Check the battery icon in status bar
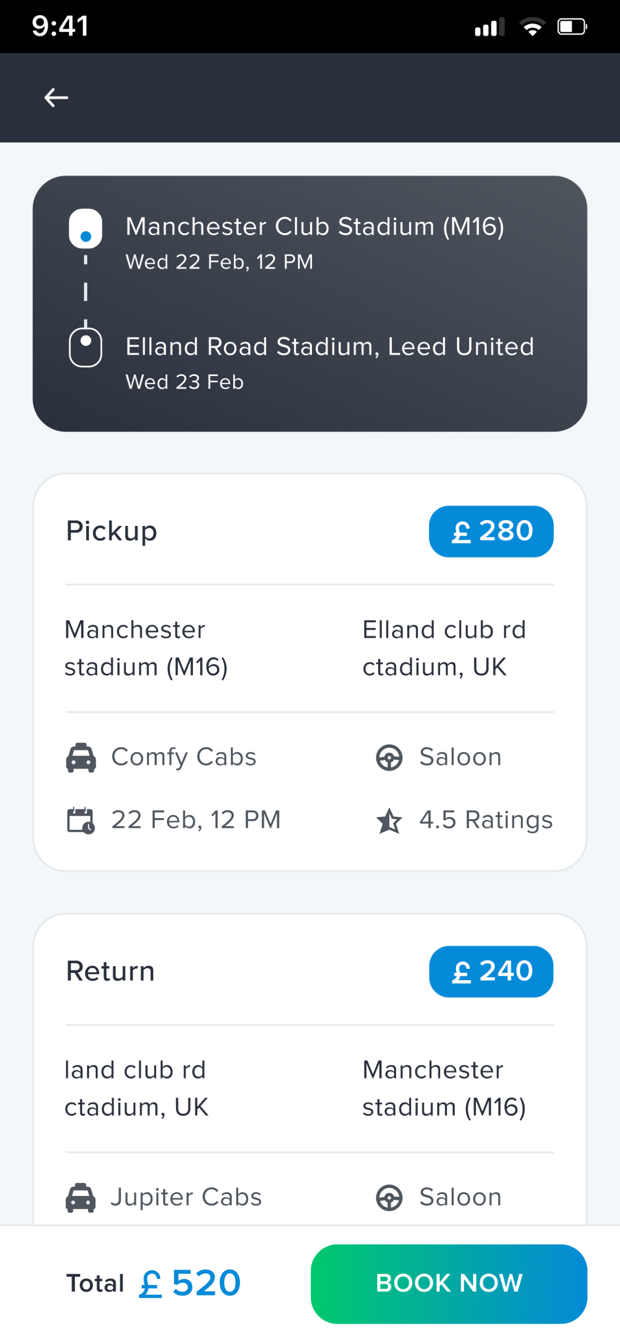The height and width of the screenshot is (1344, 620). pos(572,26)
